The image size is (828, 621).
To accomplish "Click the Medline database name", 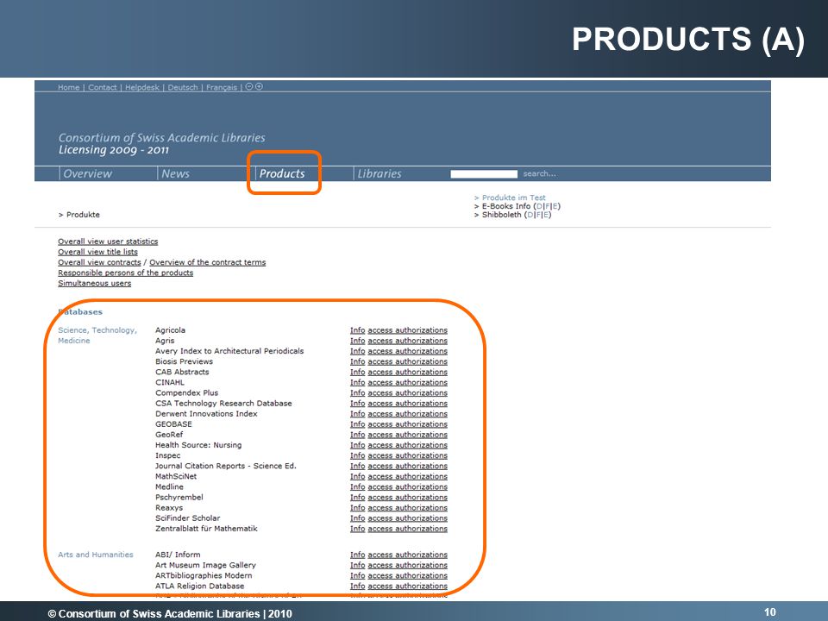I will click(x=170, y=486).
